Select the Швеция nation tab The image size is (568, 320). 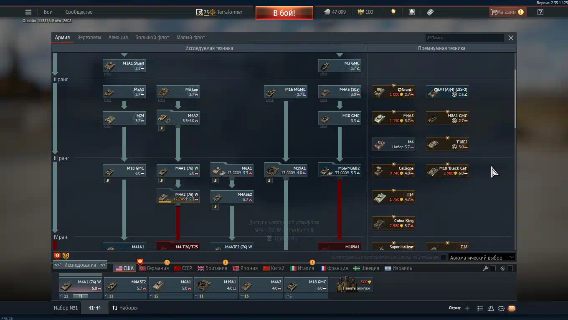(366, 268)
